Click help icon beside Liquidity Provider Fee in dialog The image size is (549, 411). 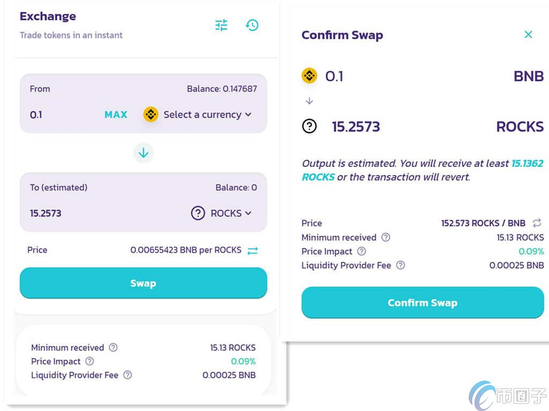pos(400,265)
